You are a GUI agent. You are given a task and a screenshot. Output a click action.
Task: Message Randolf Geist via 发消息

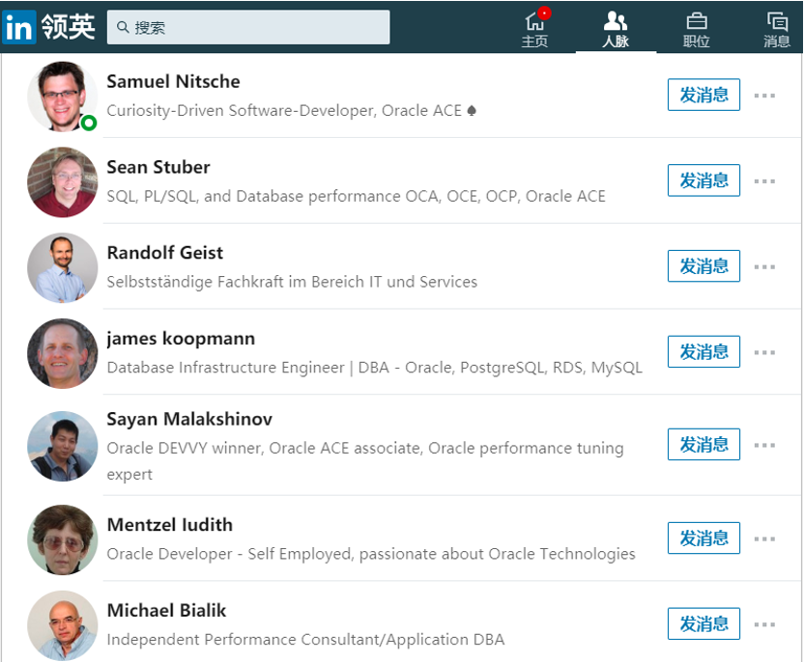703,266
